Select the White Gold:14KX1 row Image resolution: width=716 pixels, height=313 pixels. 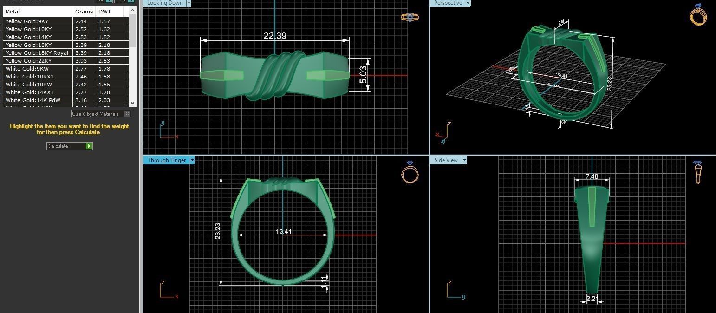[x=65, y=92]
